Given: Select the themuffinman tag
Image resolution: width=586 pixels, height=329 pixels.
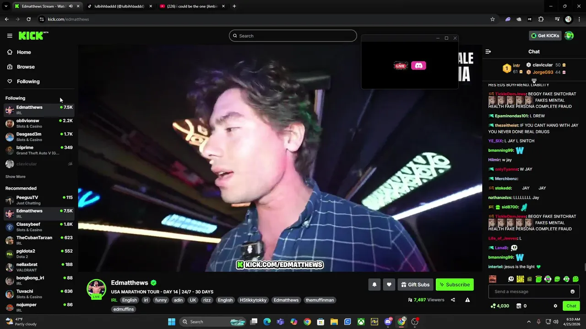Looking at the screenshot, I should (x=320, y=300).
